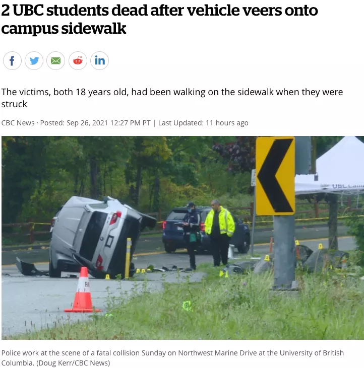
Task: Share the article on Facebook
Action: [x=12, y=61]
